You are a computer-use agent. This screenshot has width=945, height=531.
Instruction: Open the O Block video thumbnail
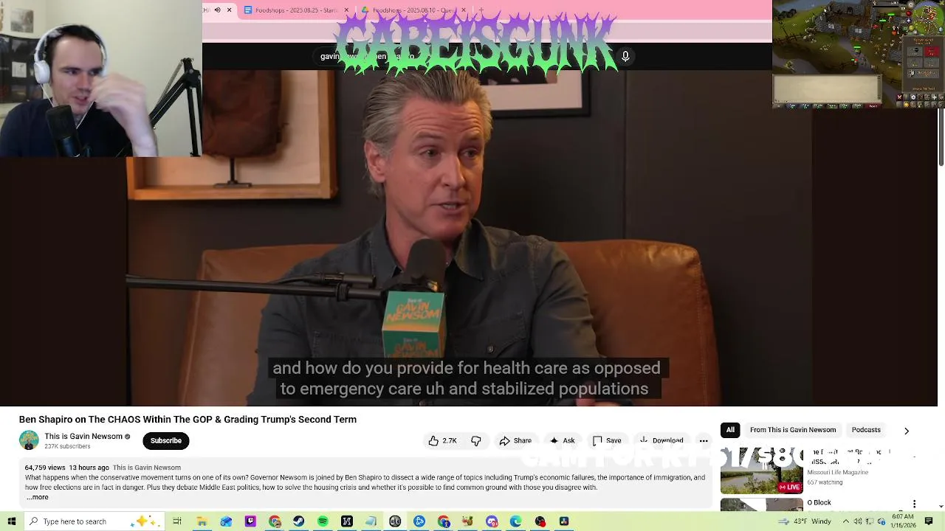(761, 504)
